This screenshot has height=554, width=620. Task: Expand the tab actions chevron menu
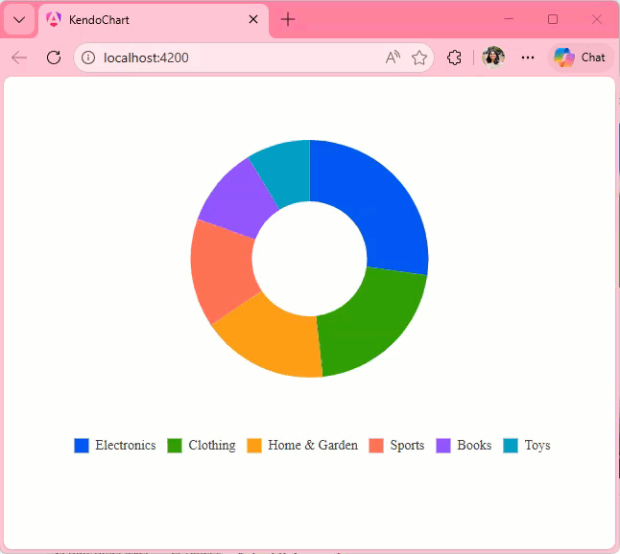coord(19,20)
